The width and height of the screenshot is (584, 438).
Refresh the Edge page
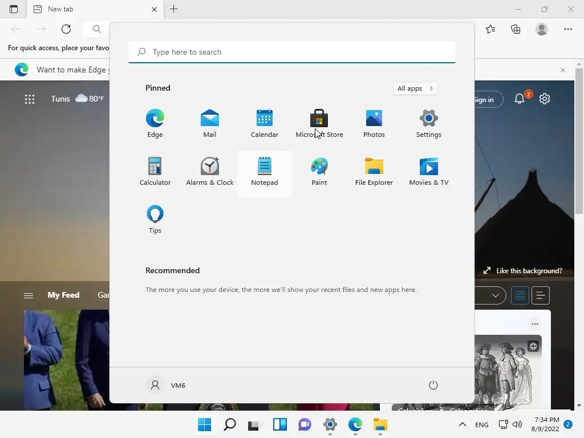(66, 29)
